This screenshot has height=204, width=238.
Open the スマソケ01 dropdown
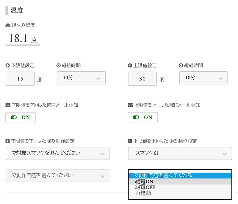(x=180, y=154)
